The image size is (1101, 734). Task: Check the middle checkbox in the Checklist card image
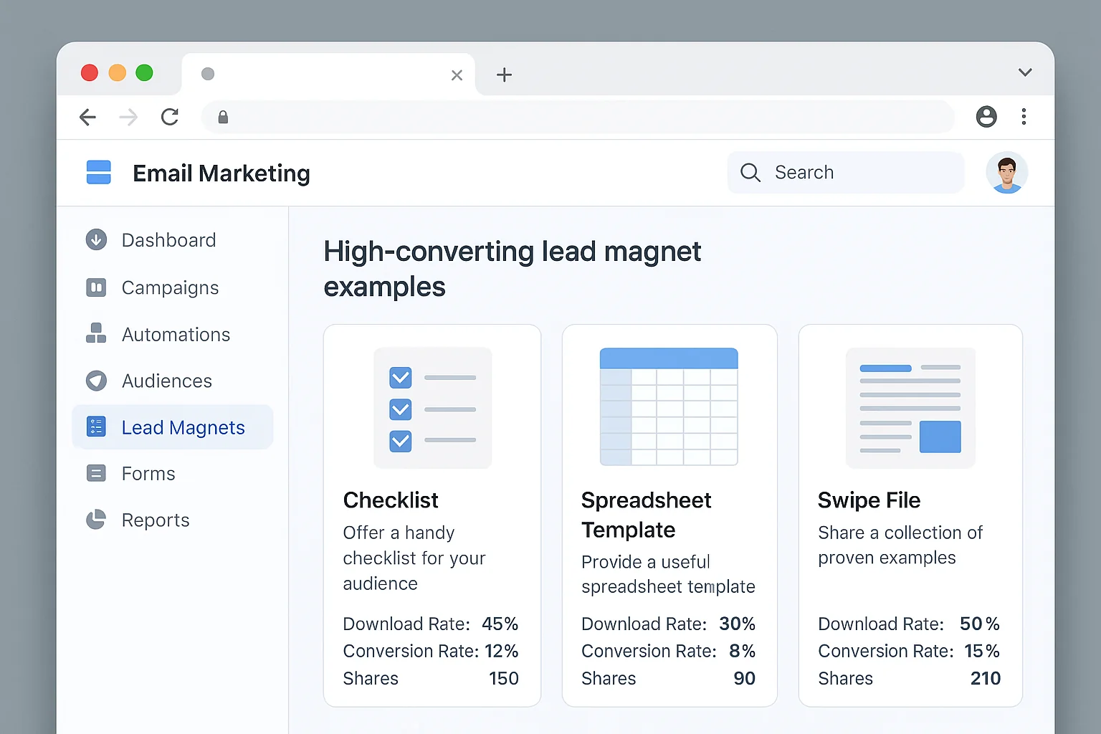(x=400, y=409)
